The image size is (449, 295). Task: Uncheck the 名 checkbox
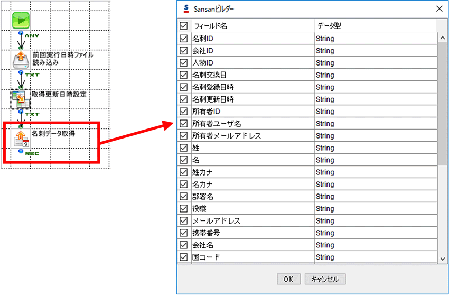coord(183,160)
